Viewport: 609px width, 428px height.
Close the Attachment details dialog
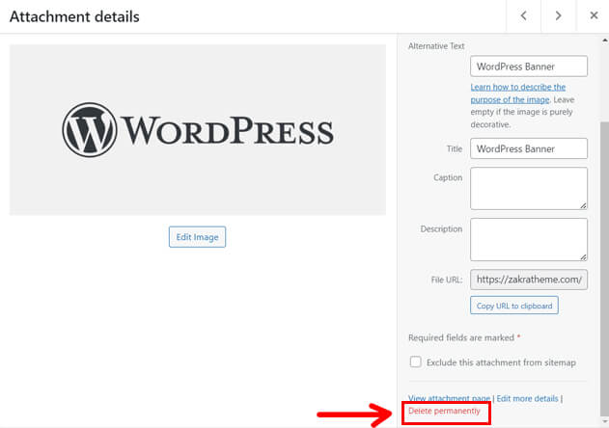594,15
